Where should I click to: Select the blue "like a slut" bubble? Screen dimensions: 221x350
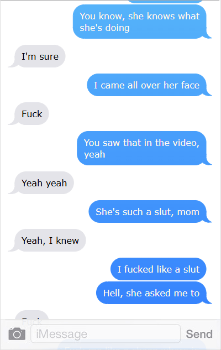tap(159, 269)
